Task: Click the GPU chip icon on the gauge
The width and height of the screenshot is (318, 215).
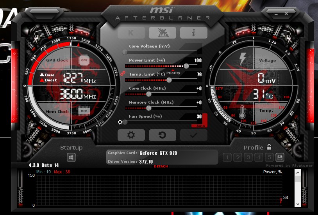Action: tap(84, 60)
